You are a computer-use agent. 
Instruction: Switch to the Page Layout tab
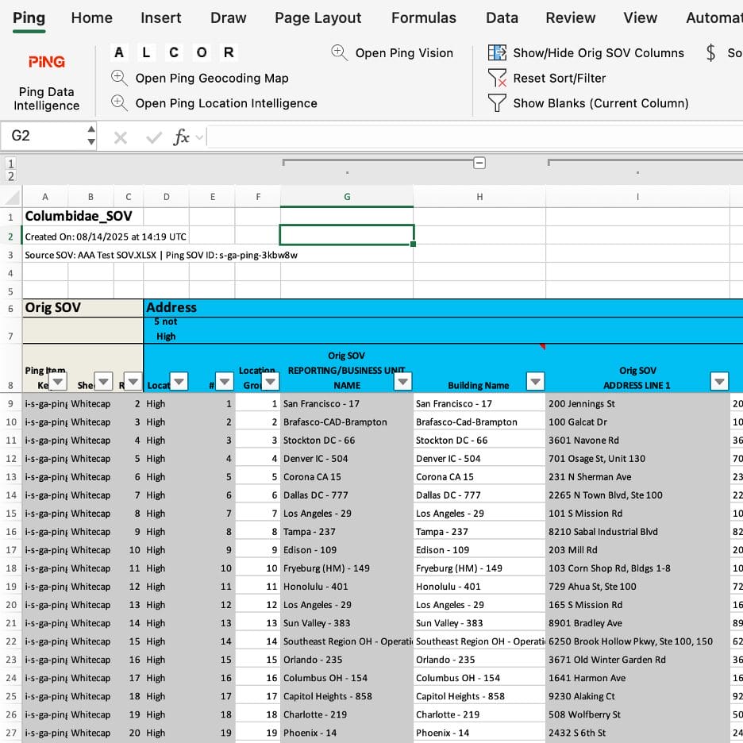coord(318,17)
